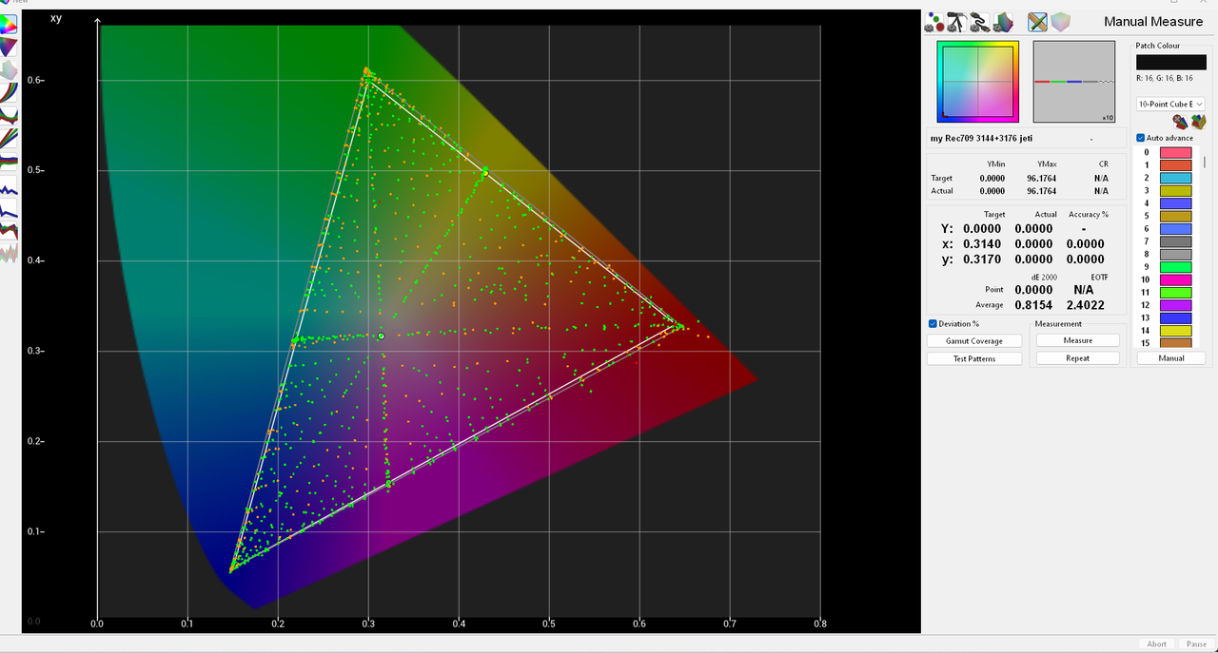Viewport: 1218px width, 653px height.
Task: Click the colour hue square thumbnail
Action: tap(977, 81)
